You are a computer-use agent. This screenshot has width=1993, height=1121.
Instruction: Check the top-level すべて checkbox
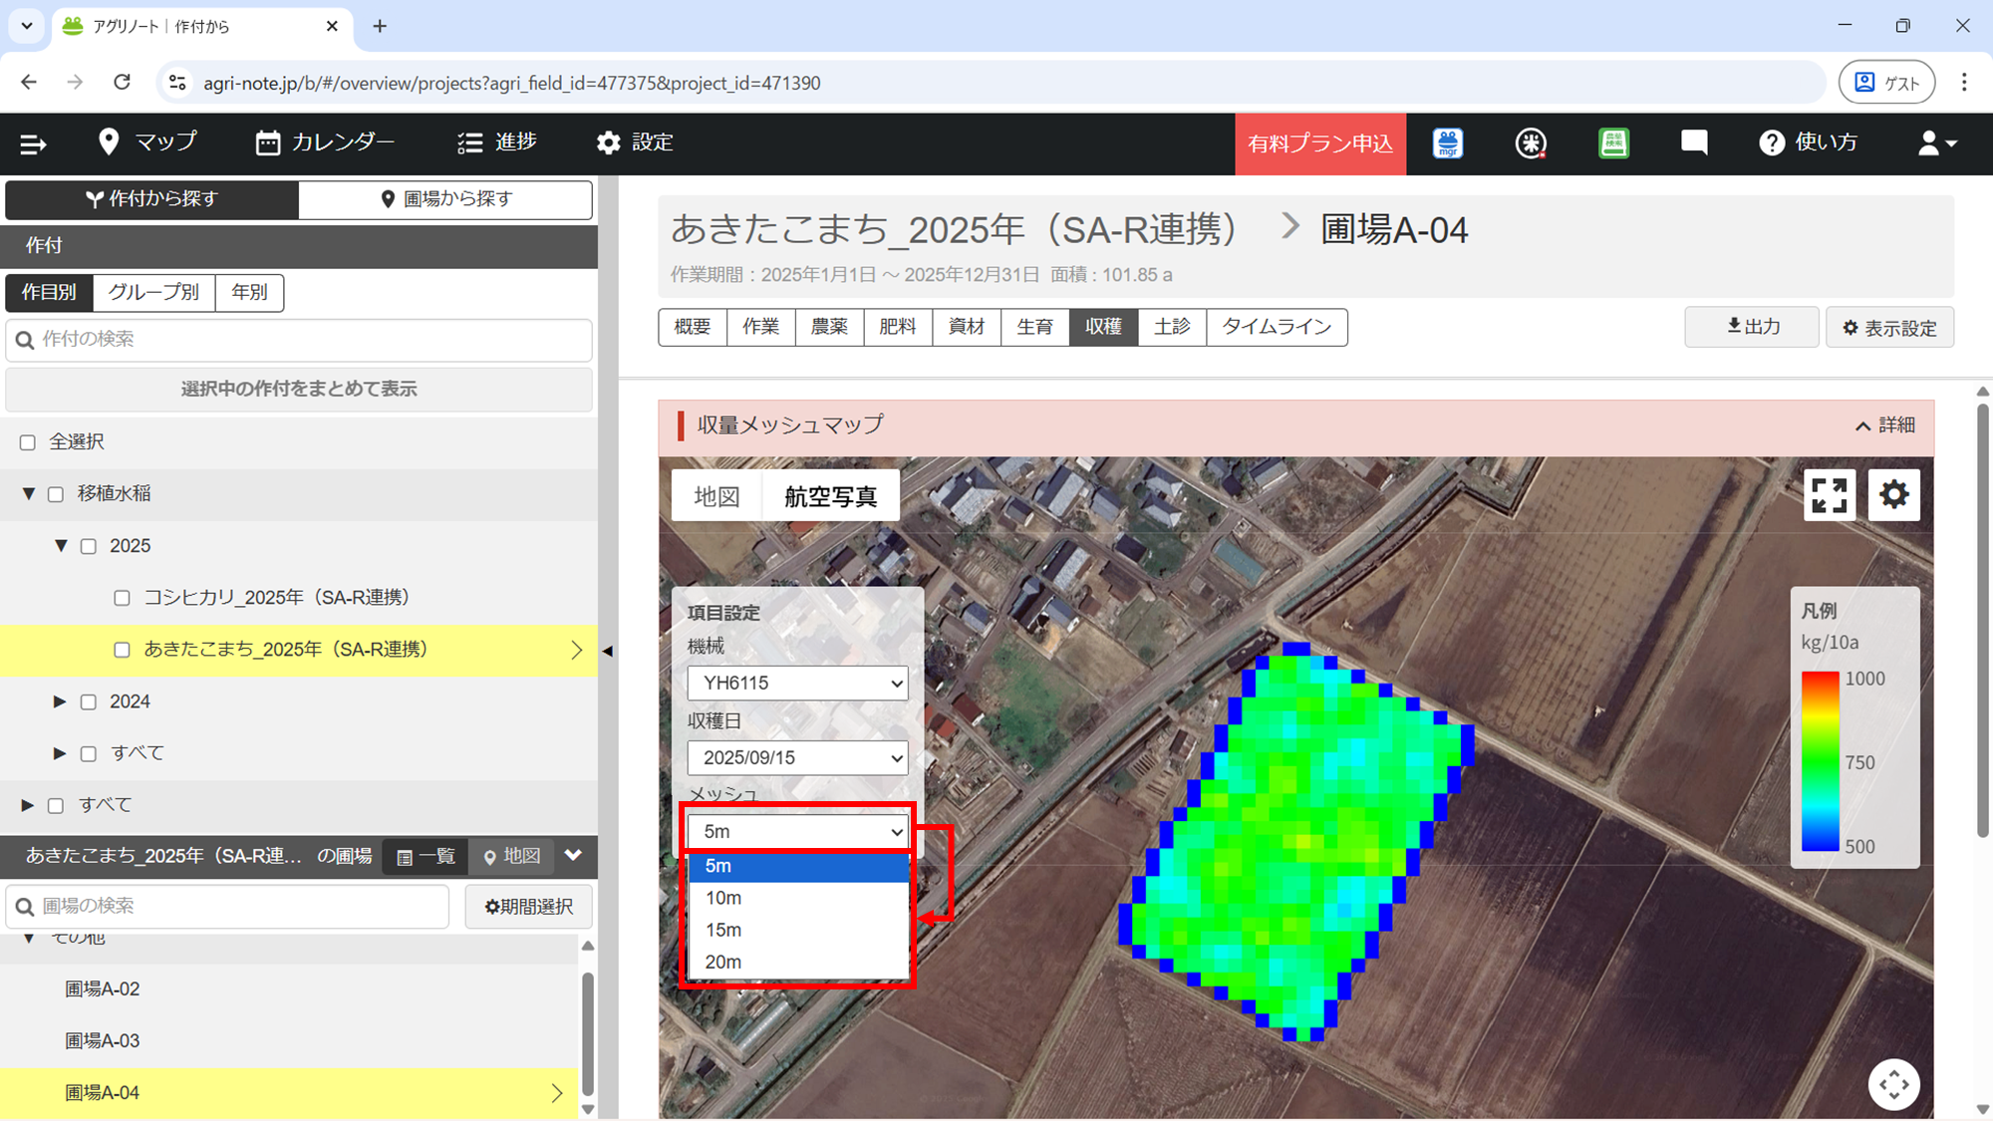[56, 806]
